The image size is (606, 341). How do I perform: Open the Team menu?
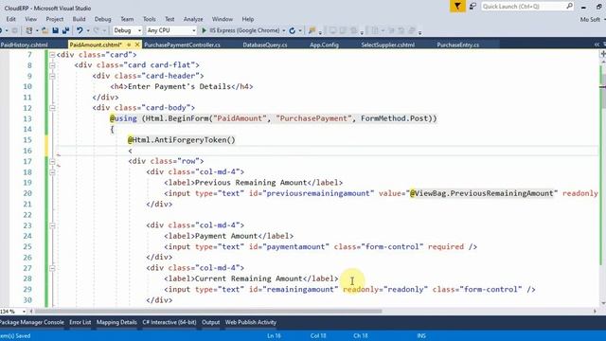pos(127,19)
